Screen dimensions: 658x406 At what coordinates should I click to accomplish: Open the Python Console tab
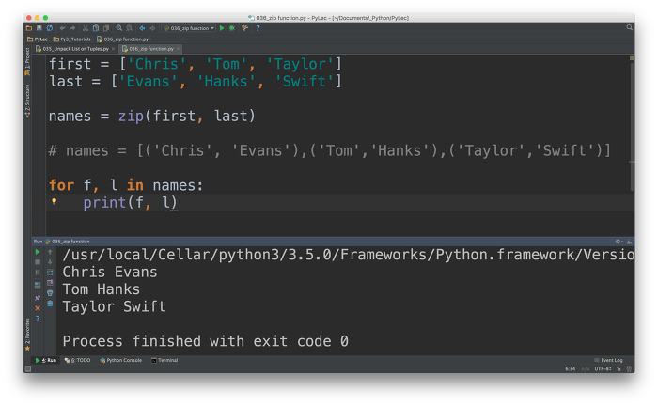(121, 360)
